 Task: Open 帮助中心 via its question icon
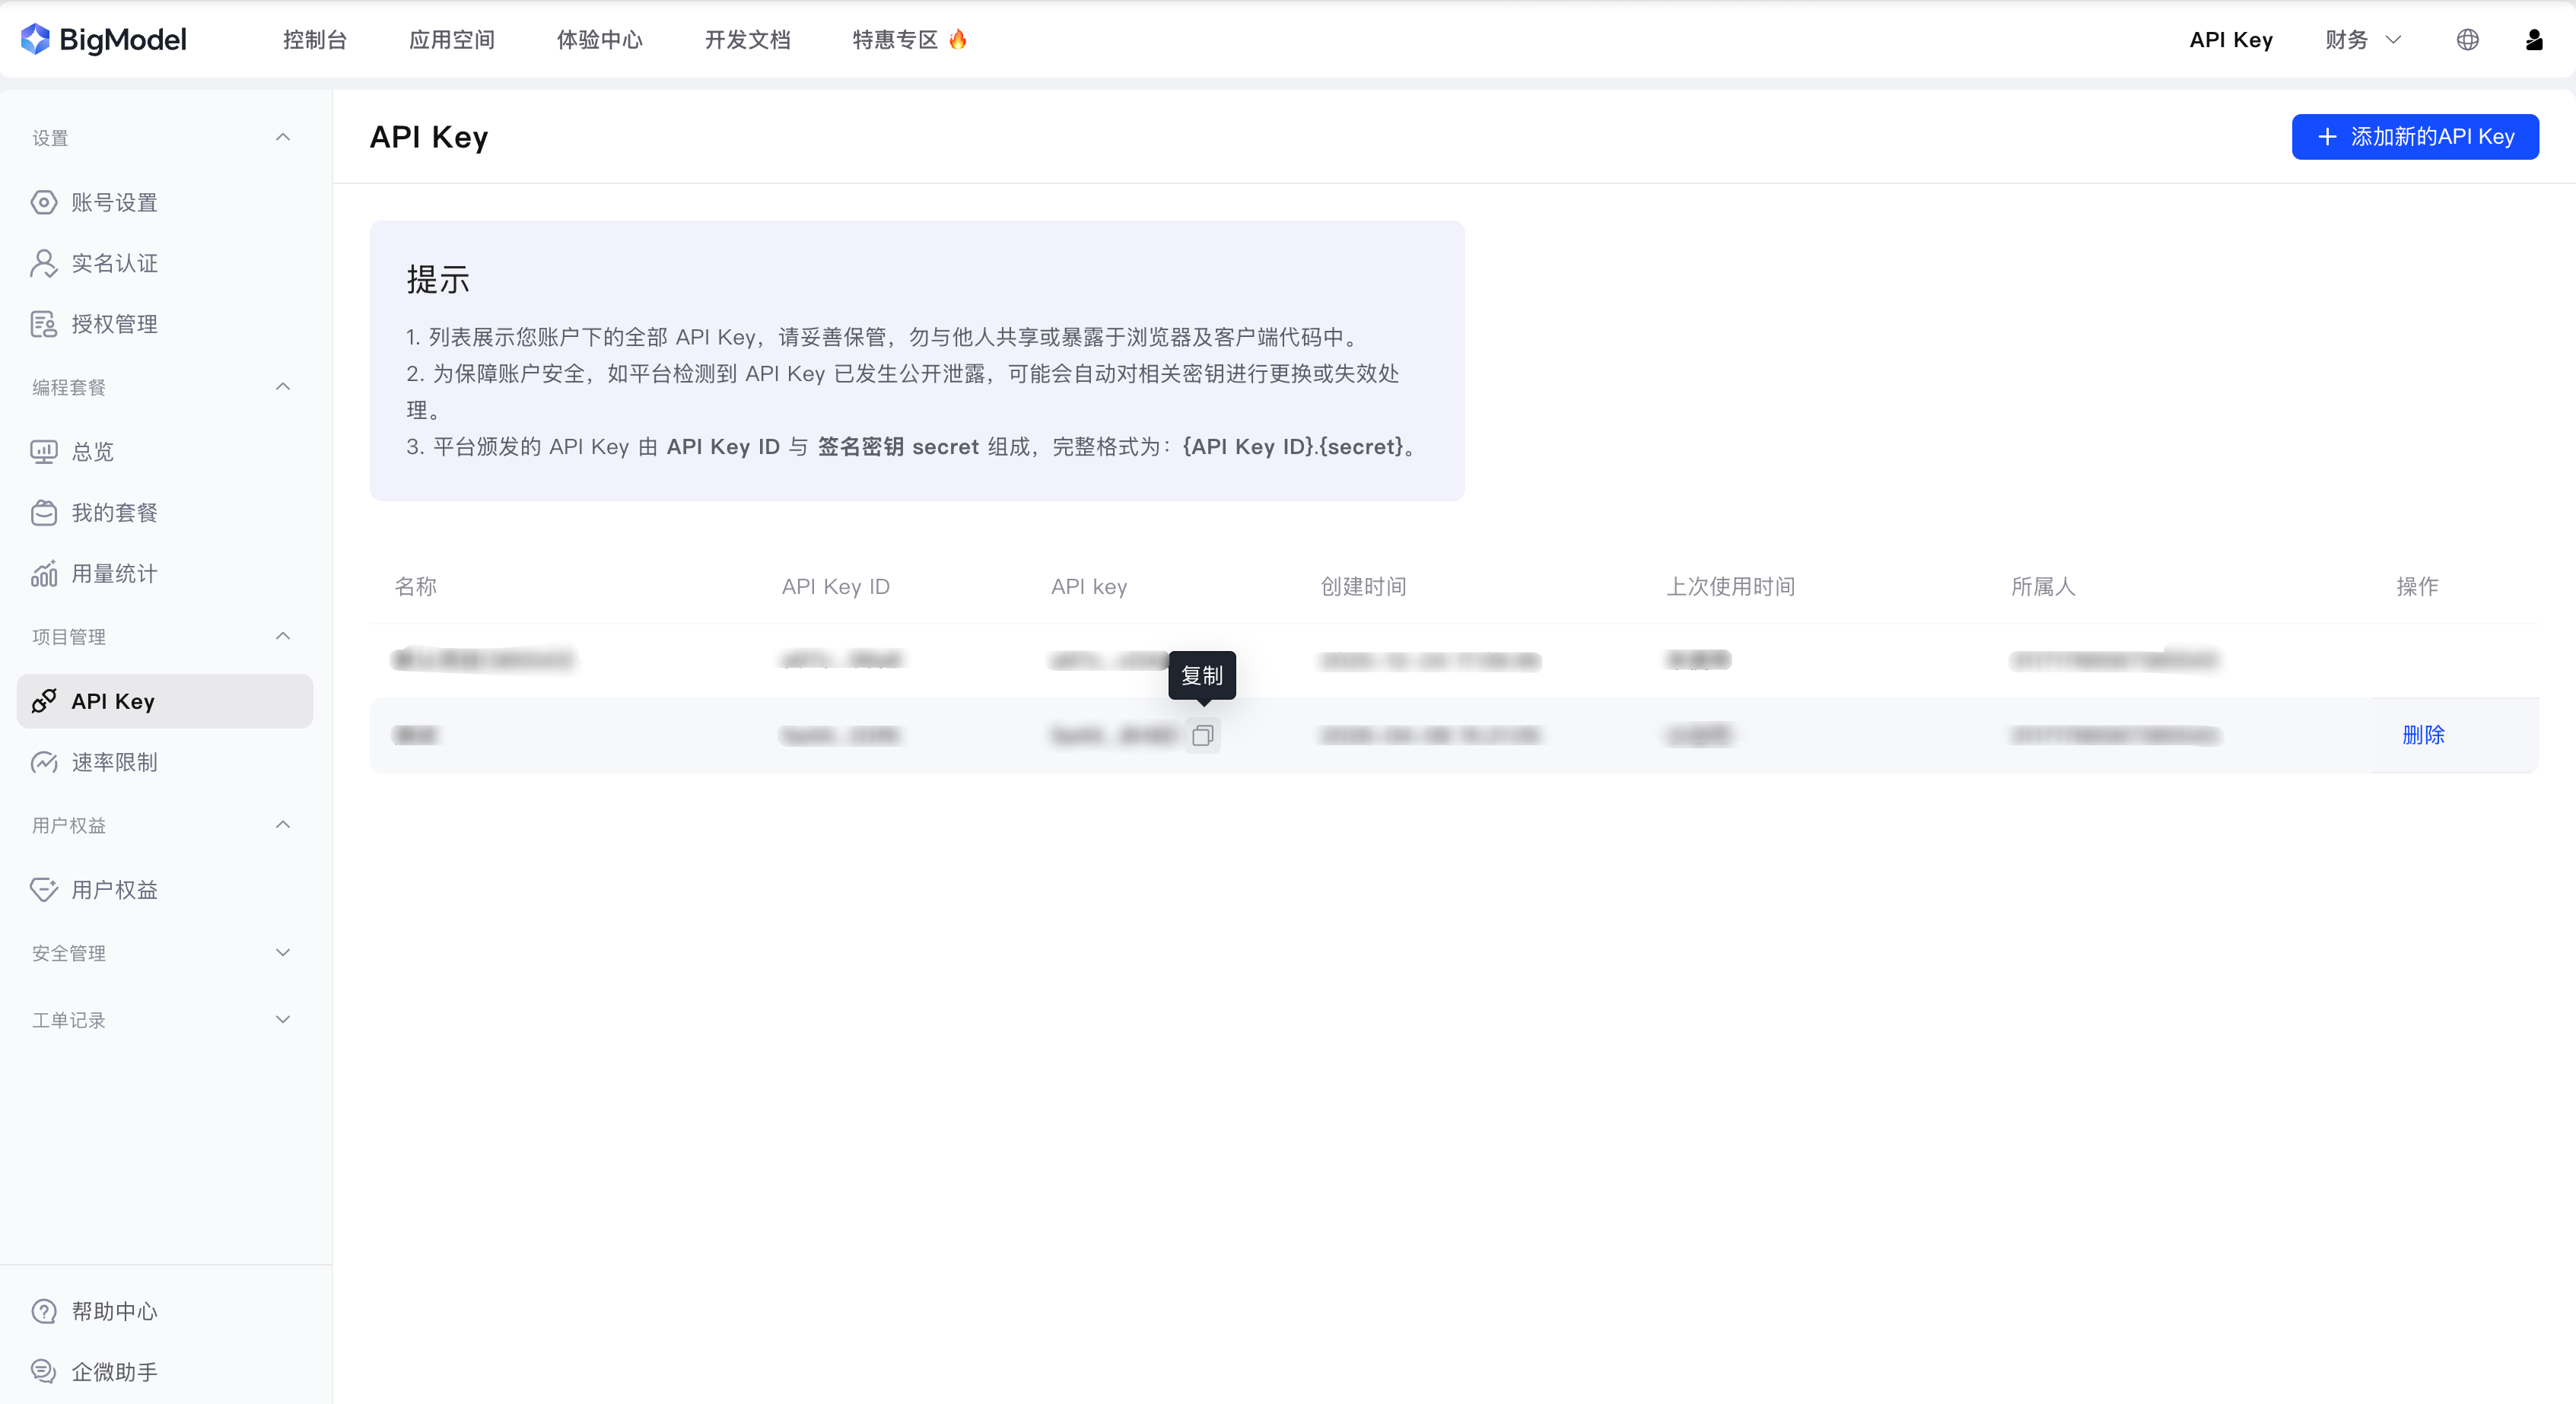click(43, 1311)
